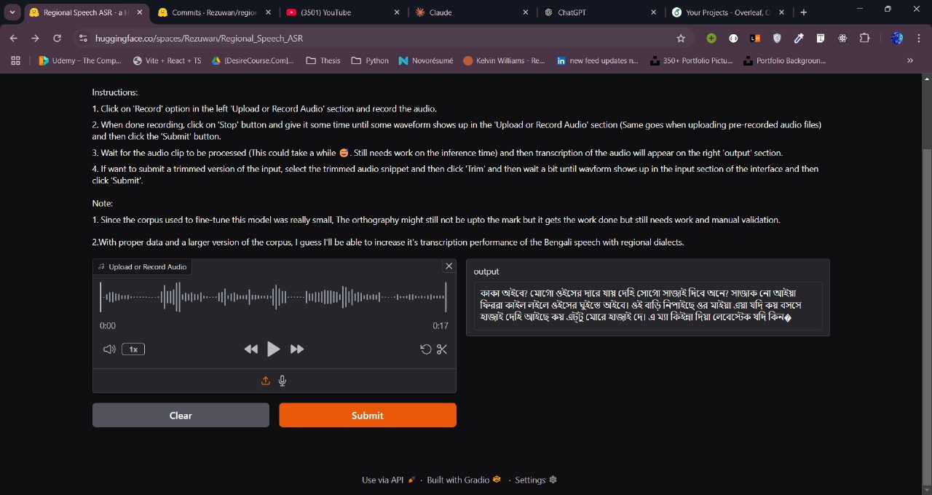932x495 pixels.
Task: Go back to previous page
Action: tap(13, 38)
